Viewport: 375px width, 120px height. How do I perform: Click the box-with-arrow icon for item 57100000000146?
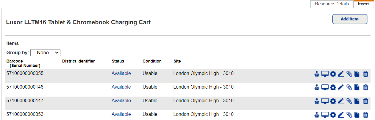click(317, 87)
